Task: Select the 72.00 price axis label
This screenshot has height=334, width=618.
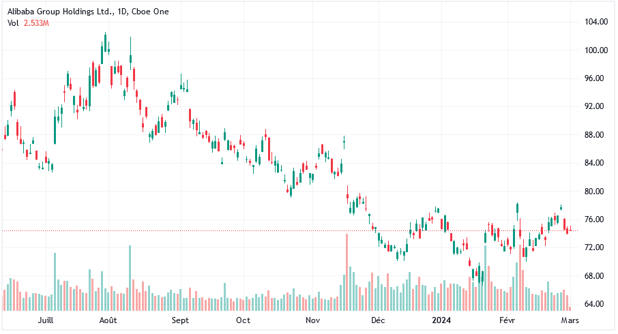Action: [597, 247]
